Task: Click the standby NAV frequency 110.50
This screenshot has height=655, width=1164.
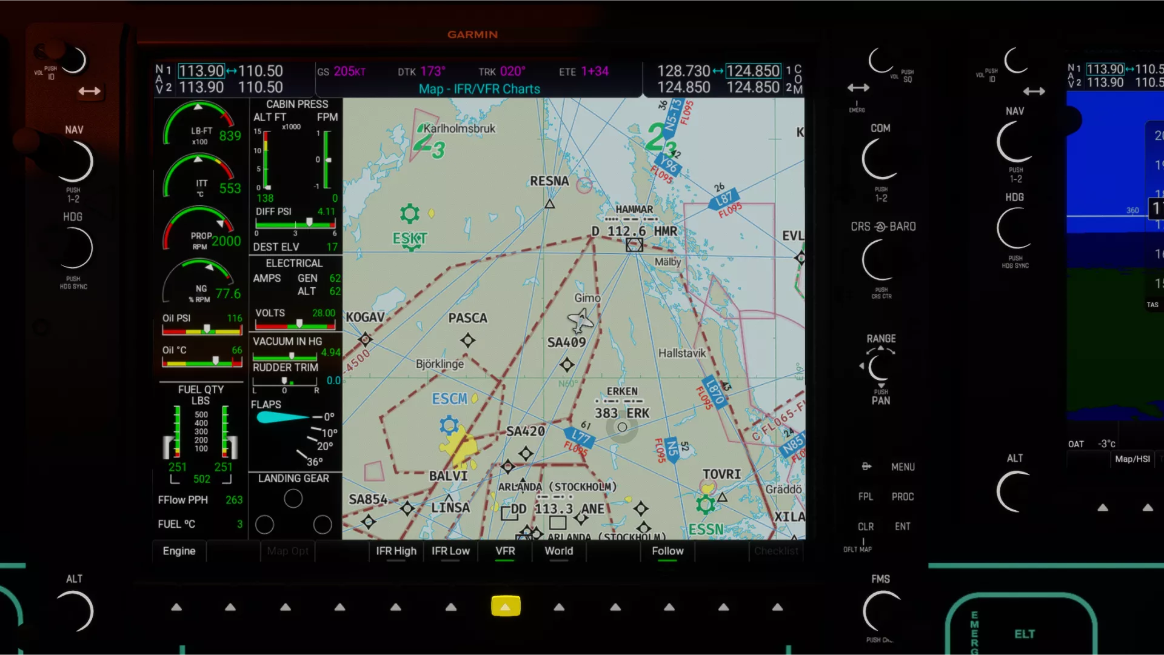Action: (x=261, y=71)
